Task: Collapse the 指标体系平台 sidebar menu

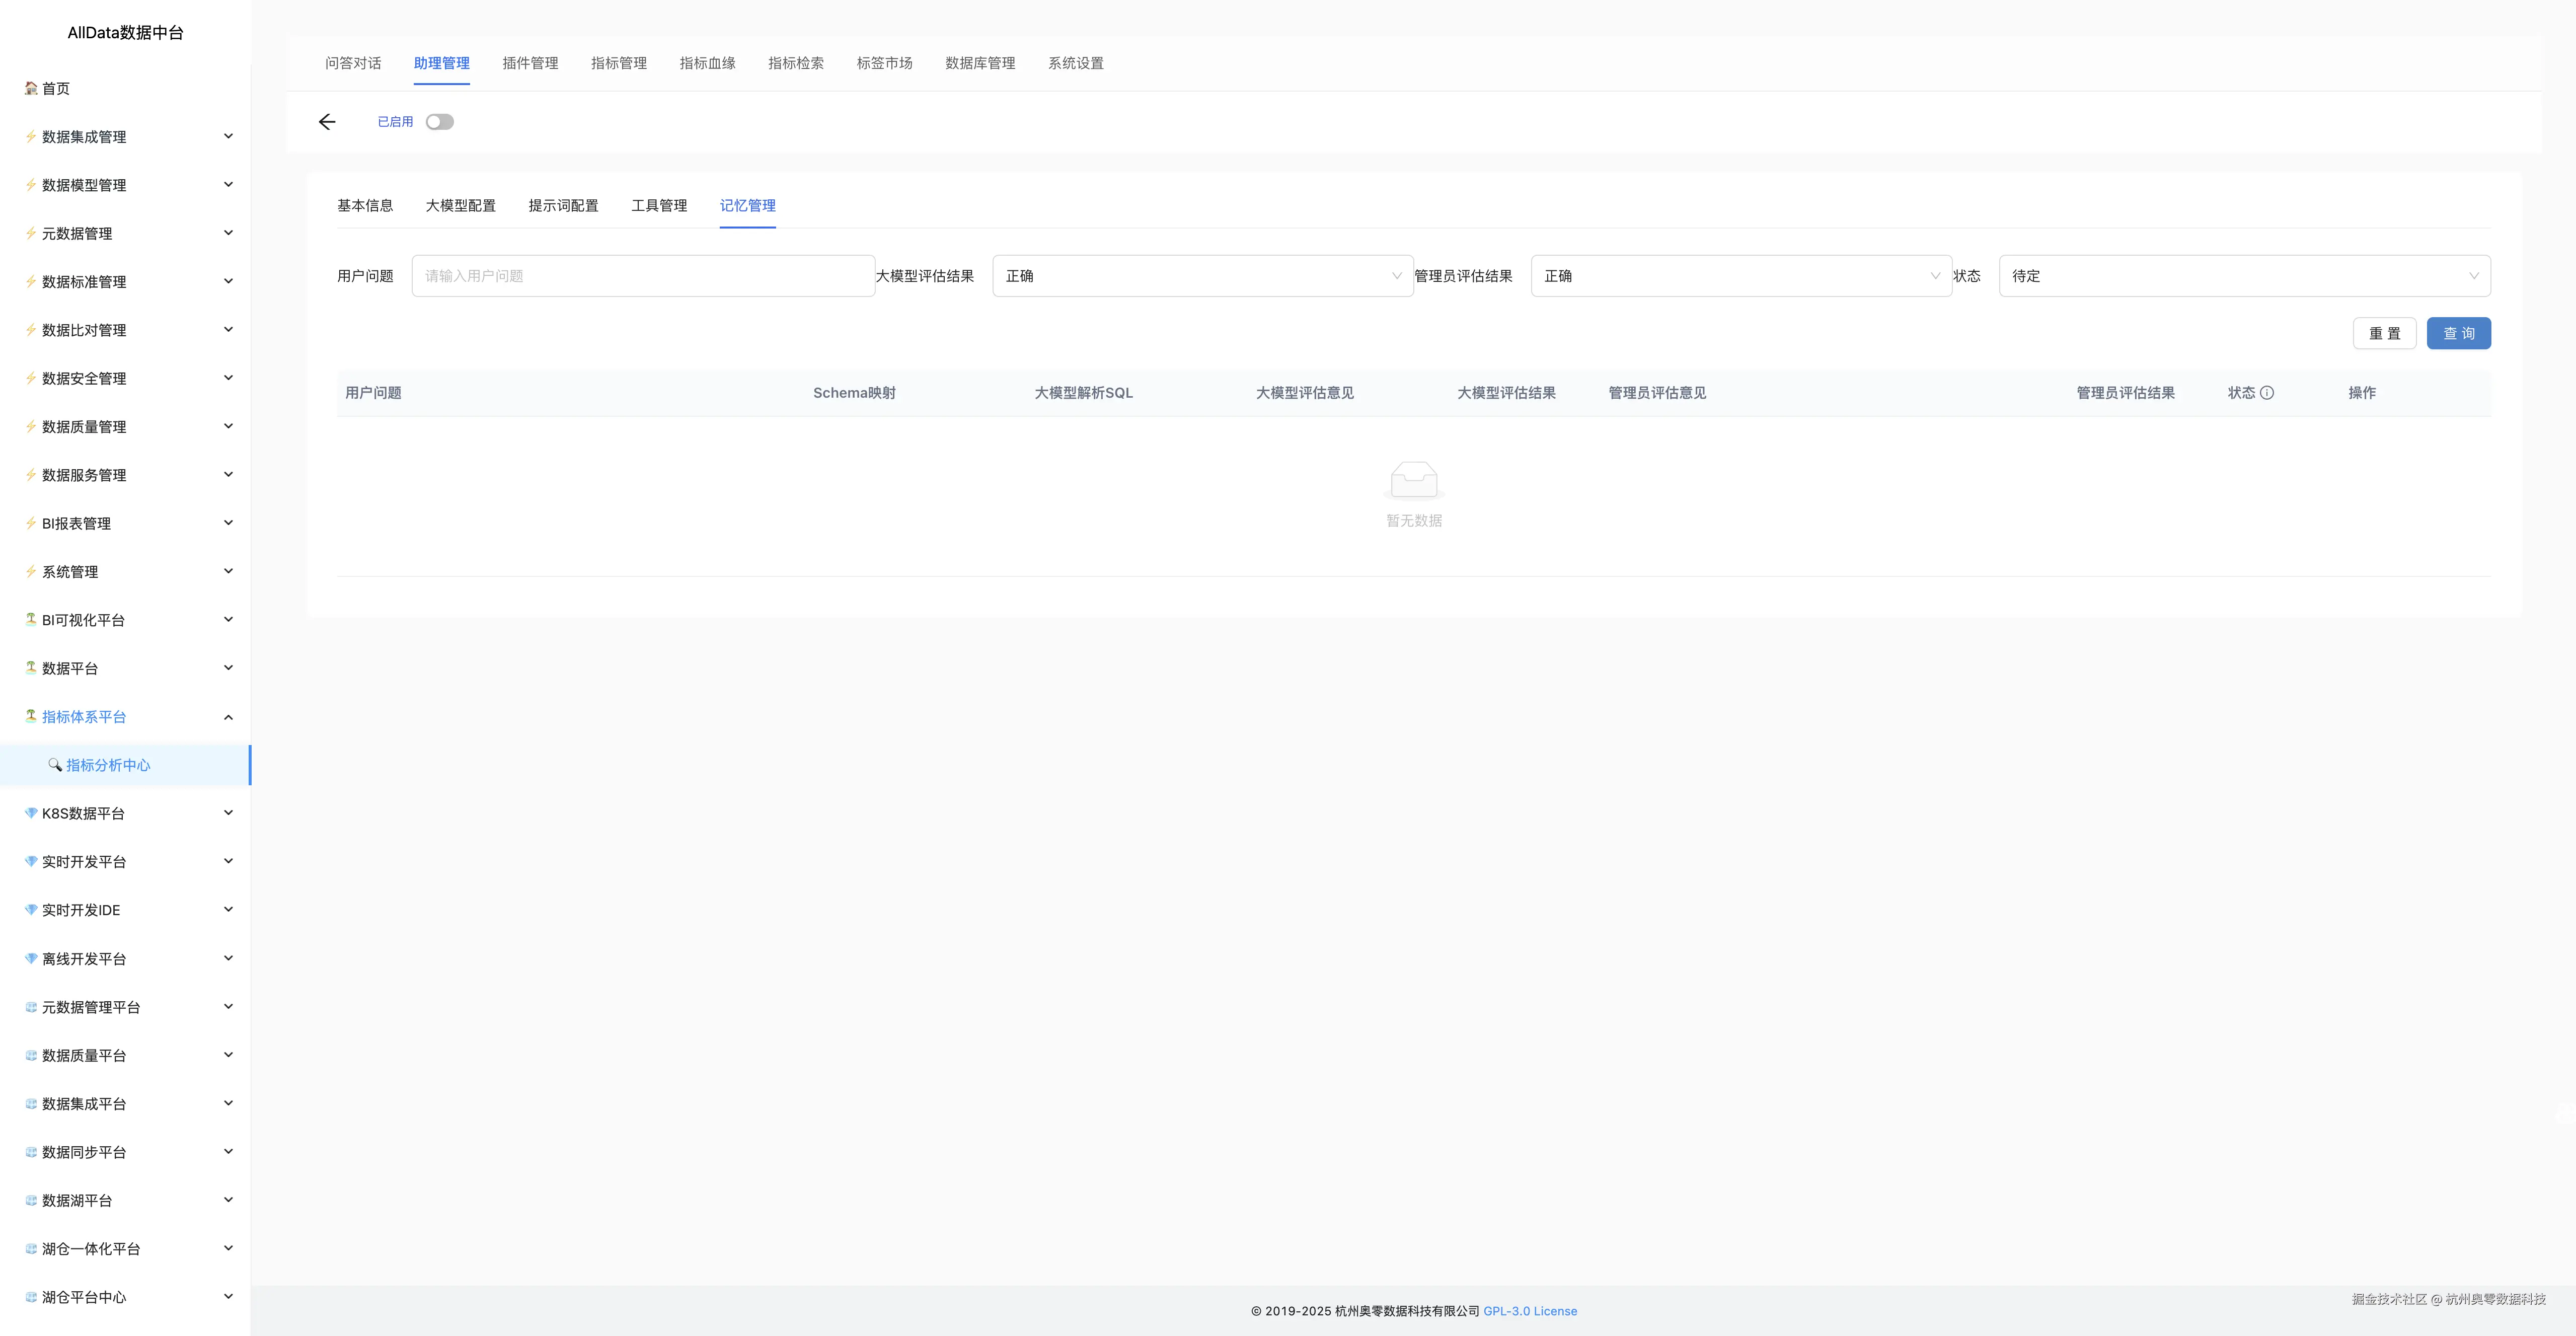Action: (x=228, y=717)
